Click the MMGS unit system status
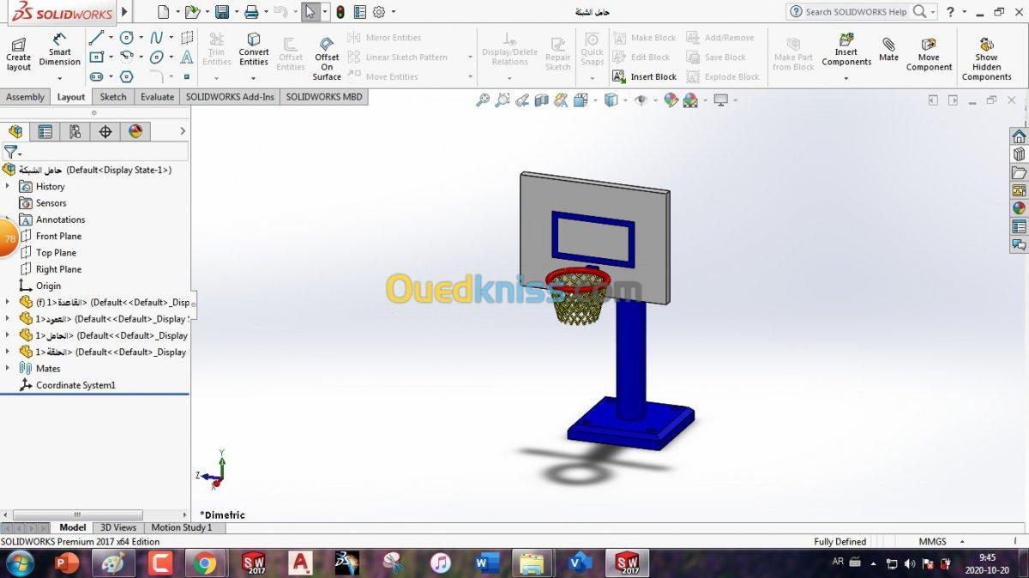The image size is (1029, 578). click(932, 541)
